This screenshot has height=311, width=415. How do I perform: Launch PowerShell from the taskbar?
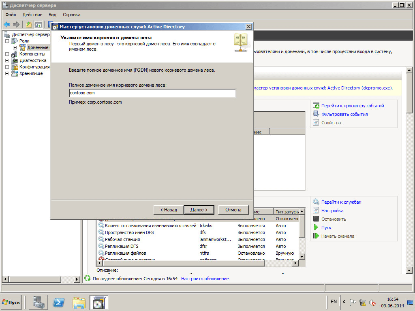point(59,302)
